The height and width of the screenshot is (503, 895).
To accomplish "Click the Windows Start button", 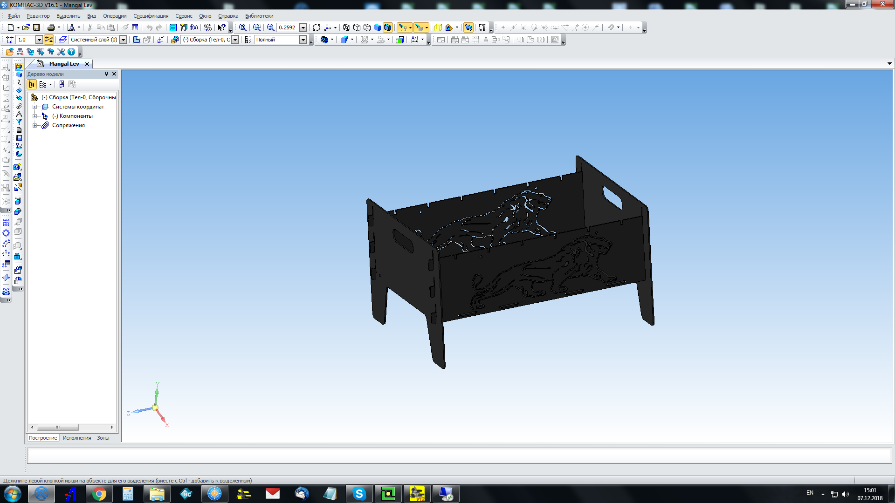I will point(12,494).
